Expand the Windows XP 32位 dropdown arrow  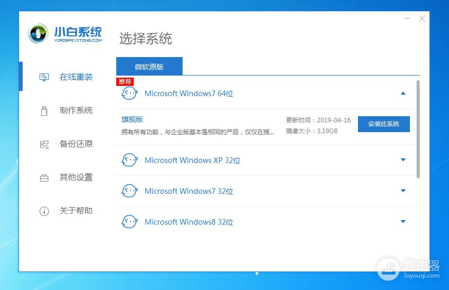403,160
